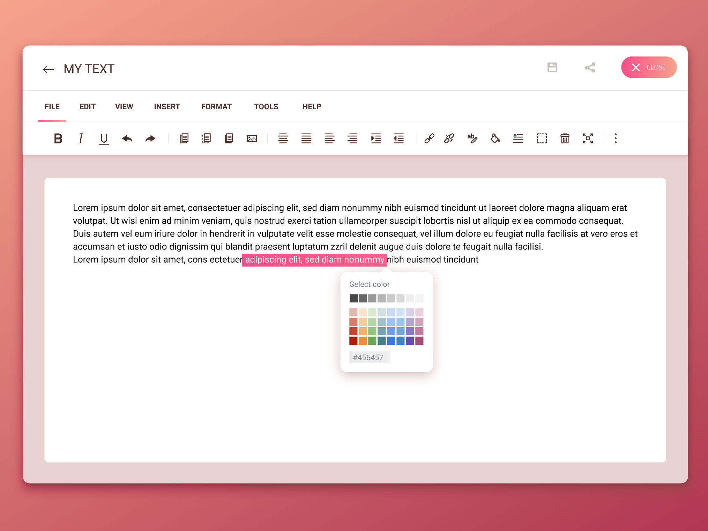
Task: Switch to the Tools menu
Action: [266, 106]
